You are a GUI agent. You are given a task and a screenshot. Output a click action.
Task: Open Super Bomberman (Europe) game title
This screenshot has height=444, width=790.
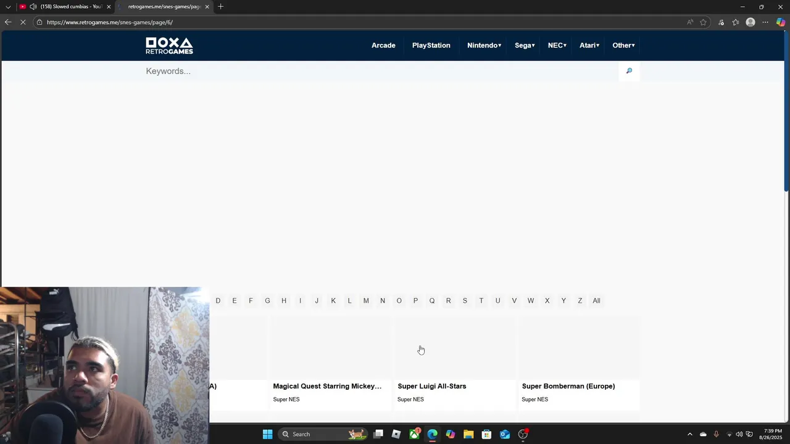pos(568,386)
